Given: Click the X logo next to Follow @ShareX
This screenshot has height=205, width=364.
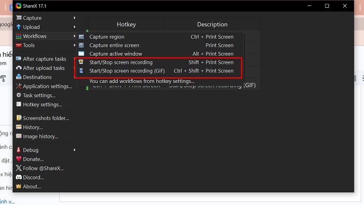Looking at the screenshot, I should coord(19,168).
